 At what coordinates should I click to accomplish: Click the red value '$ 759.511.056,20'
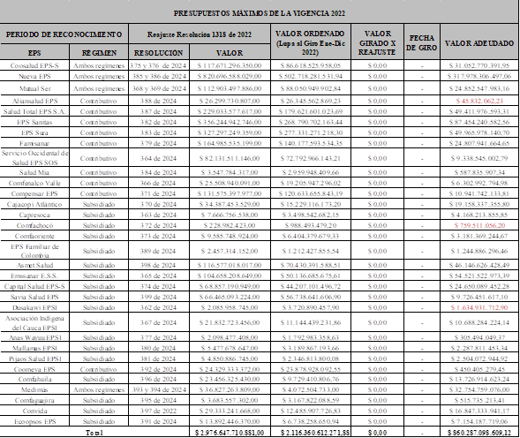(479, 226)
